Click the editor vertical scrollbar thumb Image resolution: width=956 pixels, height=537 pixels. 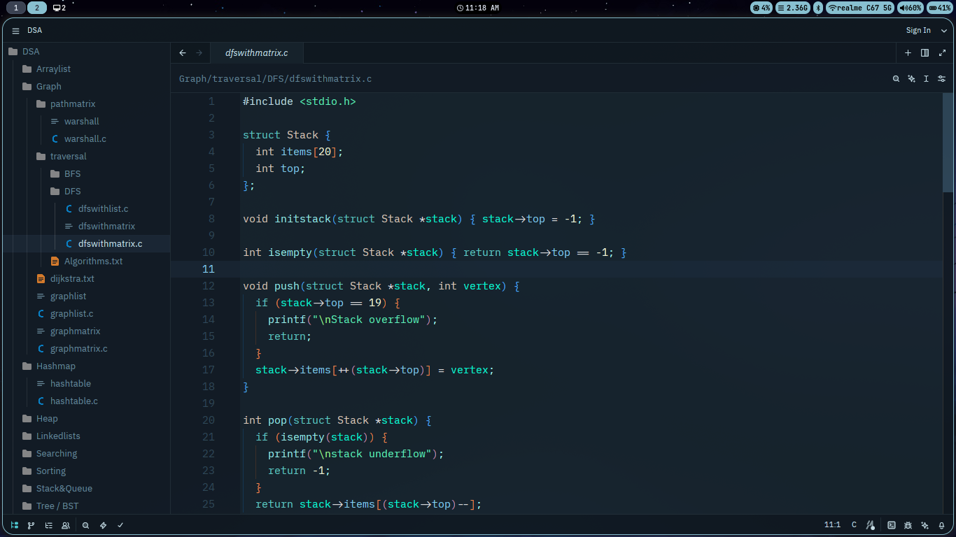coord(948,143)
